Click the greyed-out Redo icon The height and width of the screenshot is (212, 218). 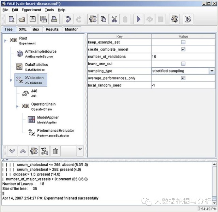pyautogui.click(x=79, y=19)
